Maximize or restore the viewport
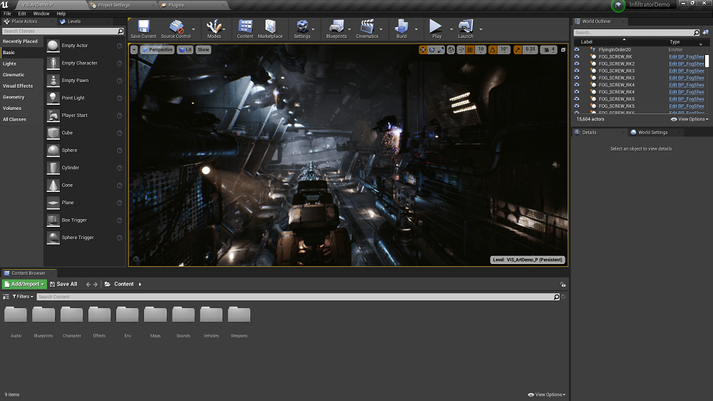This screenshot has height=401, width=713. point(563,50)
